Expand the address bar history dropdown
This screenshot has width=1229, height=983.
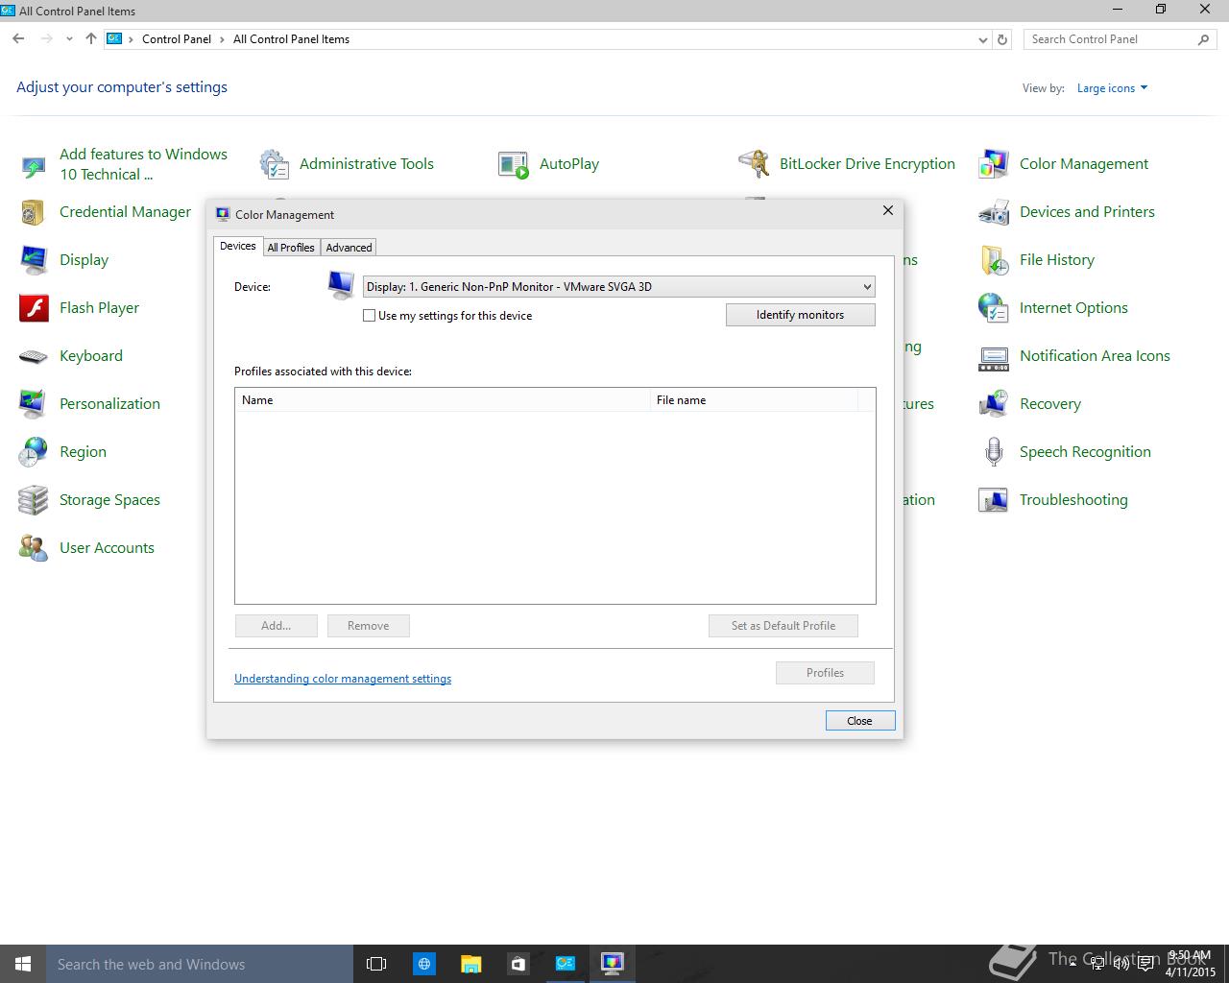click(x=982, y=39)
